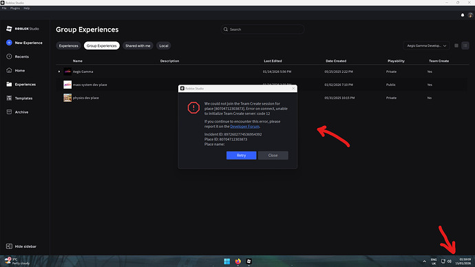475x267 pixels.
Task: Switch to list view layout
Action: click(465, 45)
